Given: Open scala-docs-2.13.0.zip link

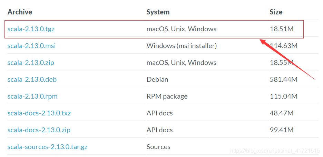Looking at the screenshot, I should pyautogui.click(x=39, y=130).
